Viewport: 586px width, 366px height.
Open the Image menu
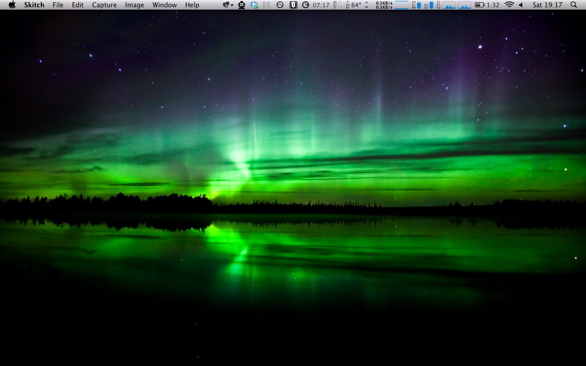[x=134, y=5]
